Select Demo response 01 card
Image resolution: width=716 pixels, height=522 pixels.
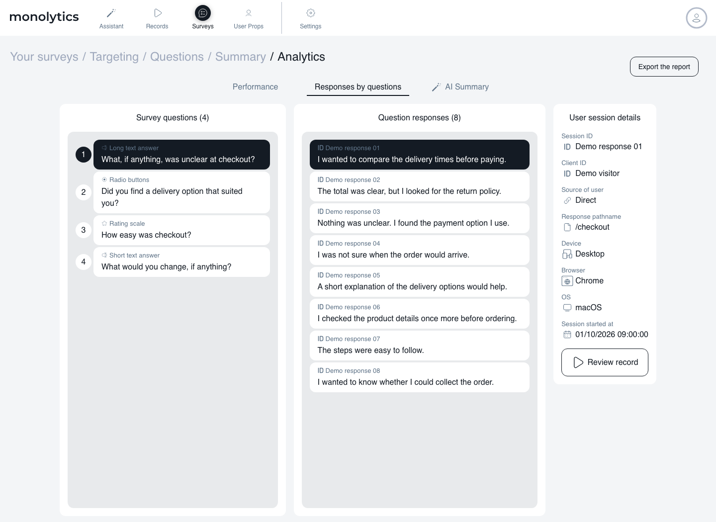click(420, 155)
